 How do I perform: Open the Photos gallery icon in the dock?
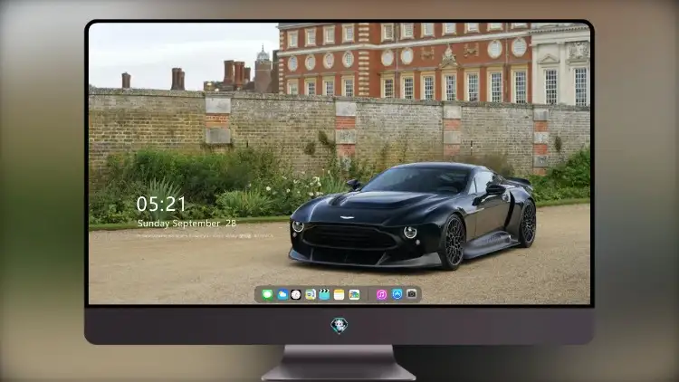[x=354, y=294]
